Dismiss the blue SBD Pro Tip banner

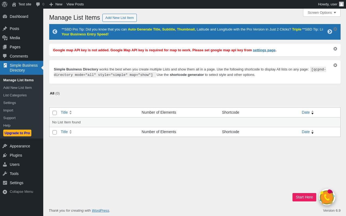[x=335, y=29]
